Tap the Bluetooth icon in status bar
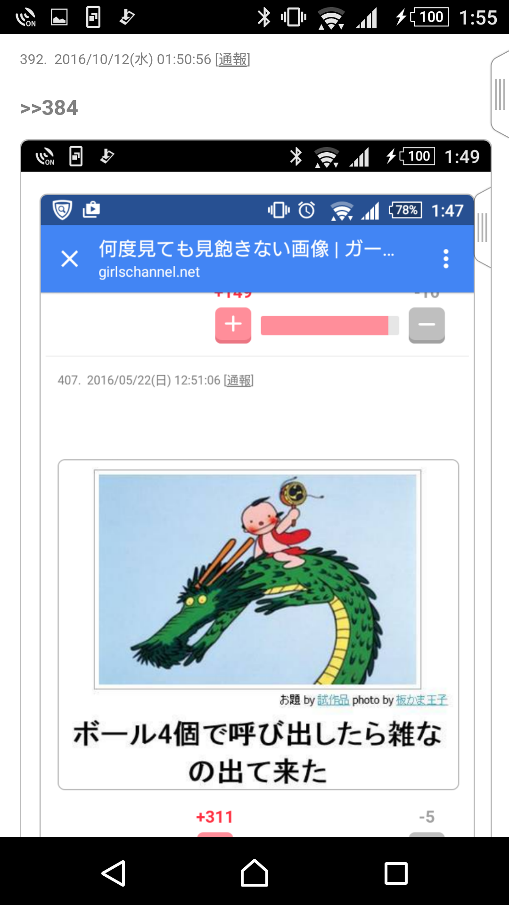Screen dimensions: 509x905 264,17
